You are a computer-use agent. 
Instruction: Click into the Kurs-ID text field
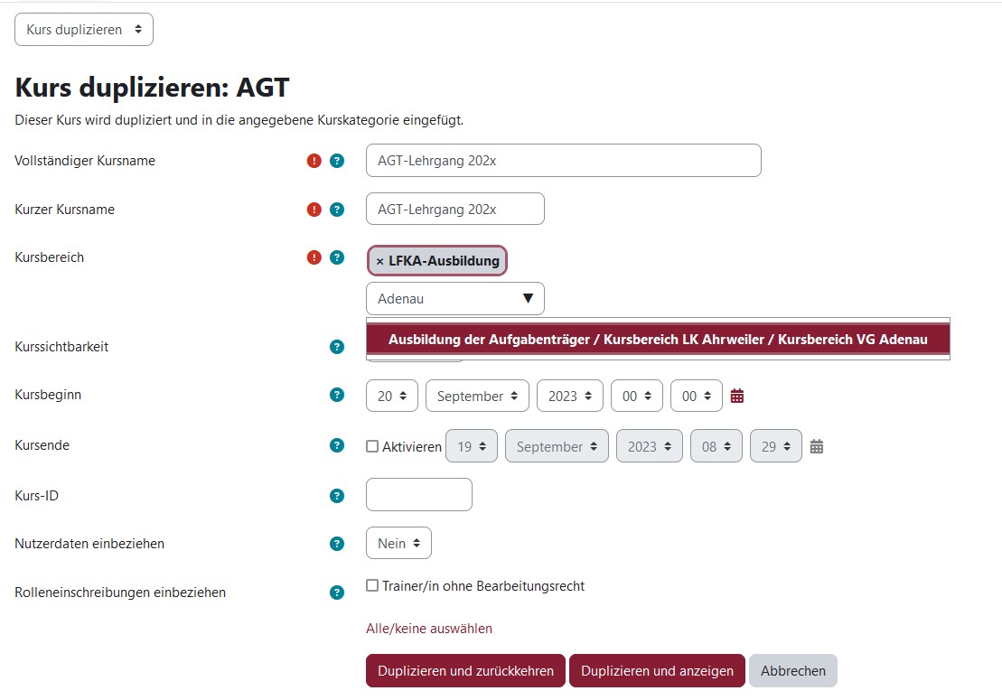[x=418, y=495]
